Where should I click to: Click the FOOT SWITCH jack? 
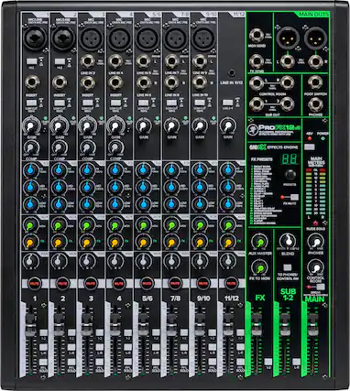point(315,82)
